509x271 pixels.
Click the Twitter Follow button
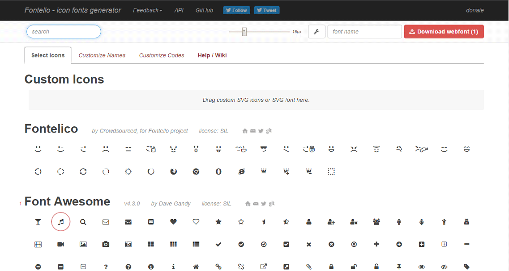(x=236, y=10)
